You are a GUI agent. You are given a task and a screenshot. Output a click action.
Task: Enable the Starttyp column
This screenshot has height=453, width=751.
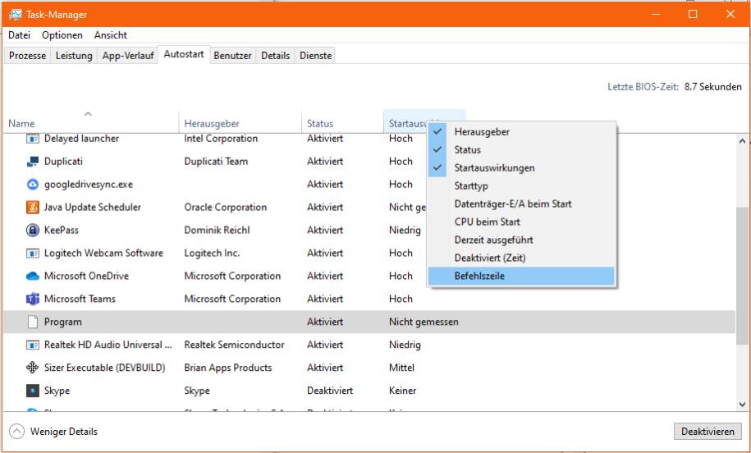[521, 185]
